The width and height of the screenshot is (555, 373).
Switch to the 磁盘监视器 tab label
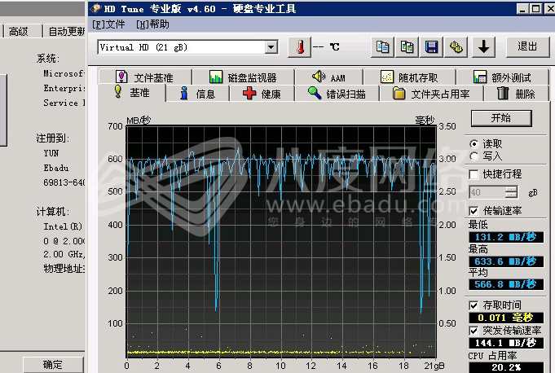pyautogui.click(x=252, y=77)
